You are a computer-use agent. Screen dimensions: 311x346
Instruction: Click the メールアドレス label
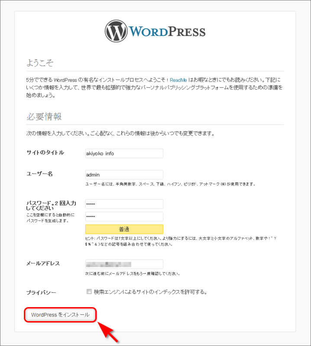tap(43, 263)
